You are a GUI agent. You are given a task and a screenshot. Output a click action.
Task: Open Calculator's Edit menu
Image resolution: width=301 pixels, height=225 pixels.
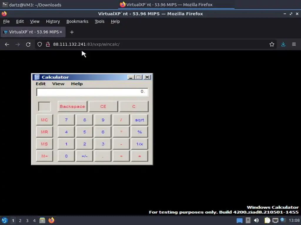41,84
